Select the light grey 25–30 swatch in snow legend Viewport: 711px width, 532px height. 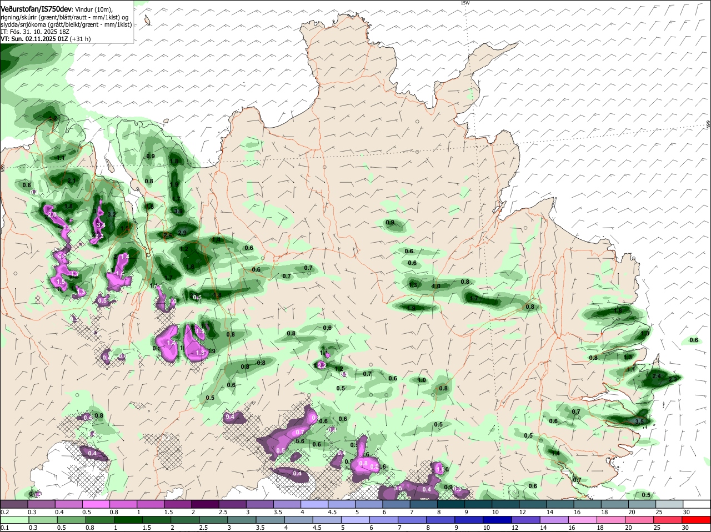pyautogui.click(x=669, y=504)
